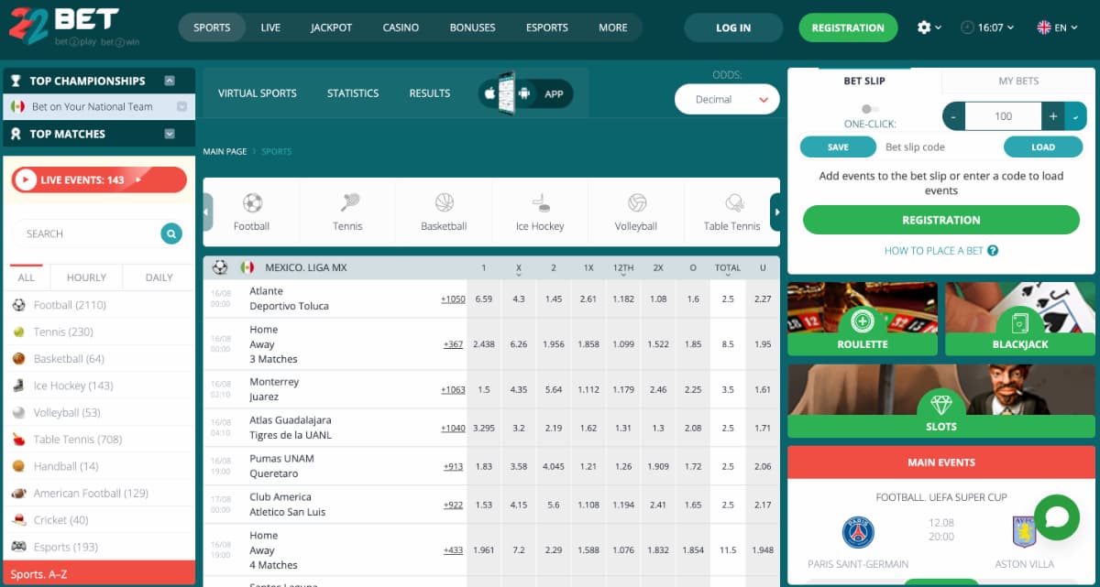Screen dimensions: 1100x587
Task: Slide the sports carousel left
Action: pyautogui.click(x=208, y=212)
